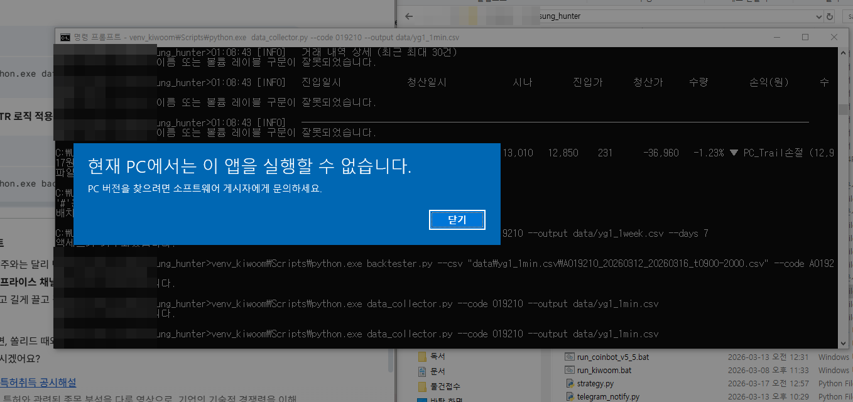This screenshot has width=853, height=402.
Task: Expand address bar history dropdown in Explorer
Action: coord(818,17)
